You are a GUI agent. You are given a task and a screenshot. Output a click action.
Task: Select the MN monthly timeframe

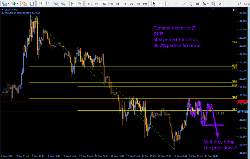[x=145, y=4]
